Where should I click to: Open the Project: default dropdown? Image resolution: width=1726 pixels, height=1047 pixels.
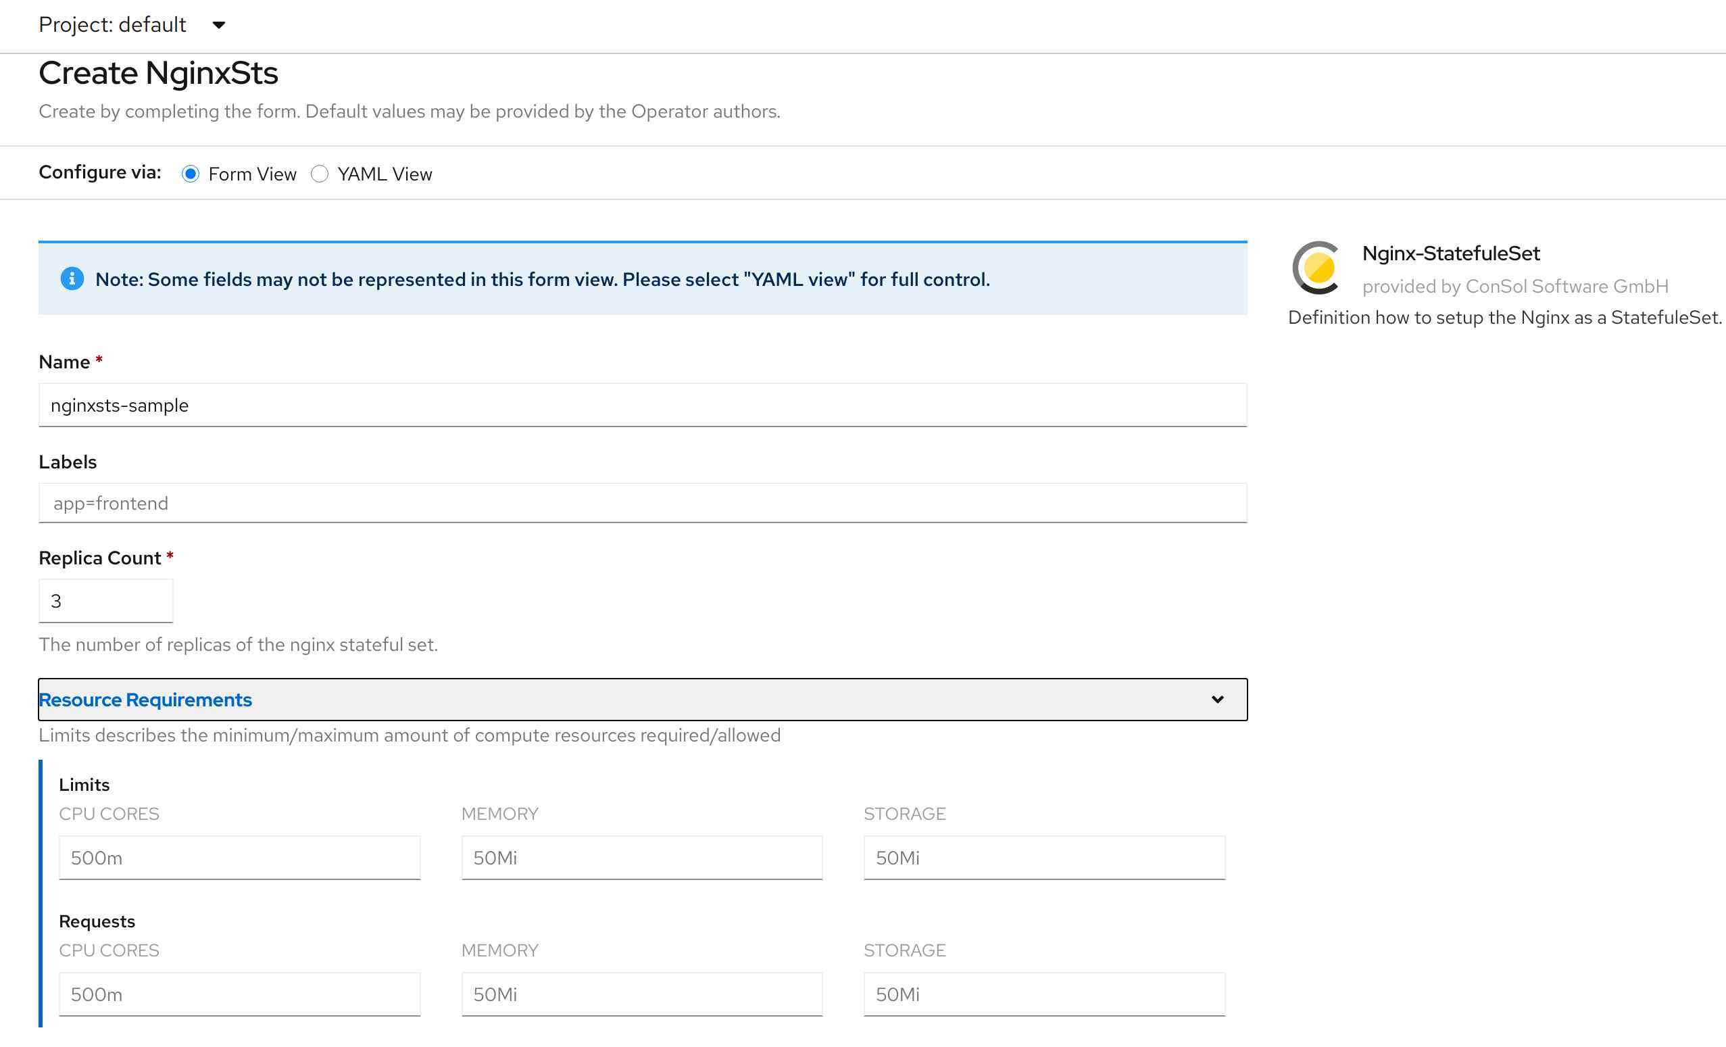pyautogui.click(x=112, y=25)
